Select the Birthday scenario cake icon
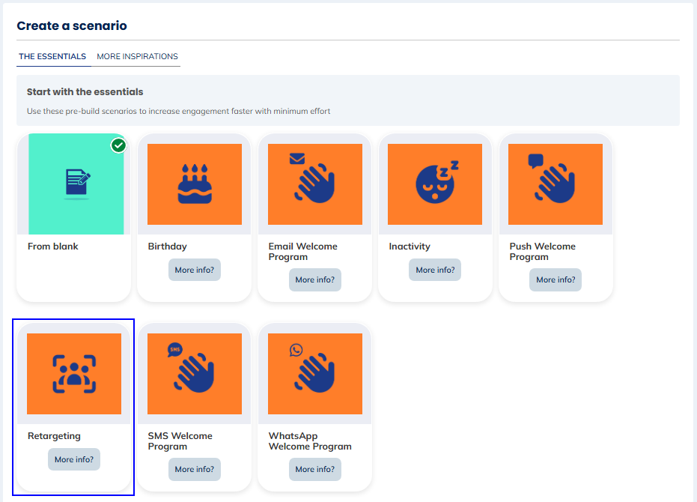The image size is (697, 502). [194, 184]
